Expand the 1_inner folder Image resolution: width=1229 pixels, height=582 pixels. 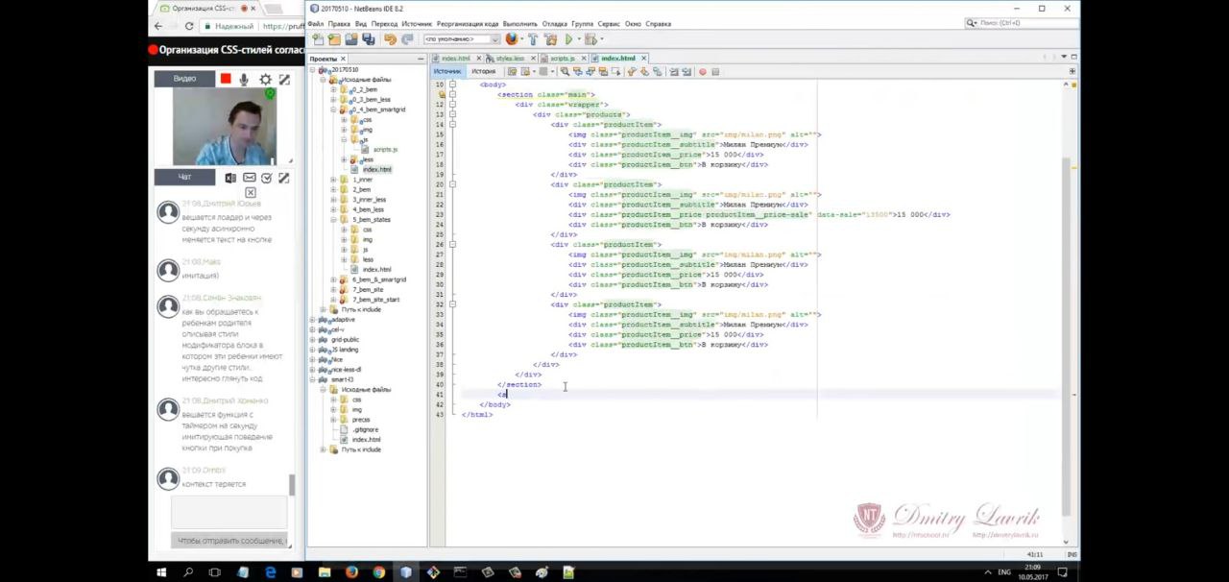click(x=333, y=180)
